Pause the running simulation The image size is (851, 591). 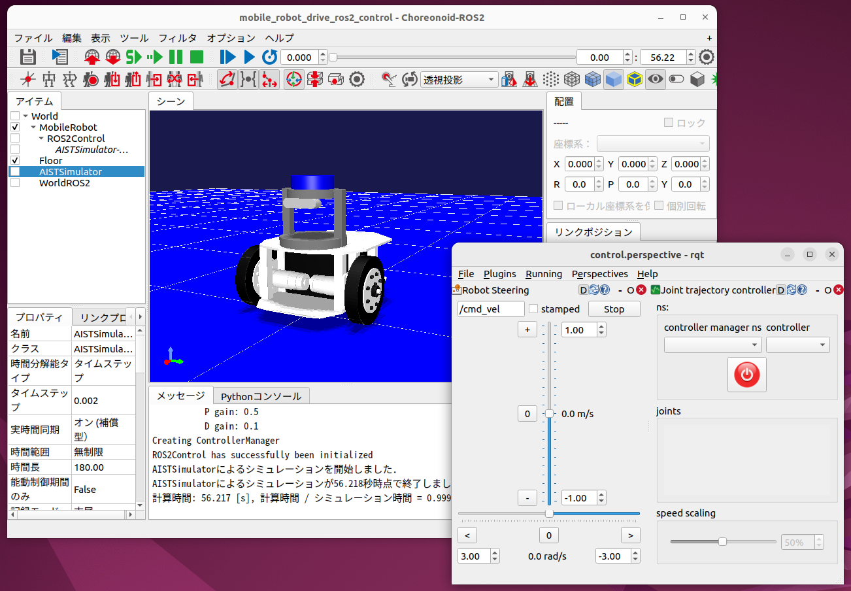[175, 58]
